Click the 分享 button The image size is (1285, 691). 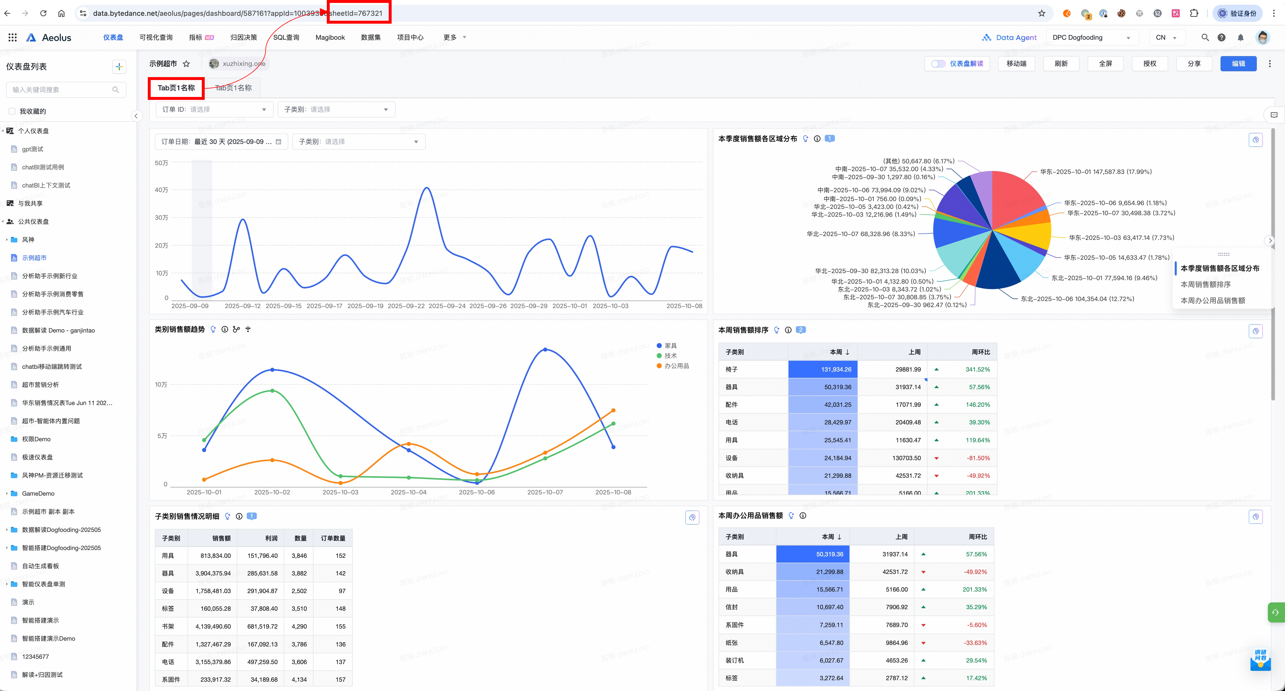1194,64
